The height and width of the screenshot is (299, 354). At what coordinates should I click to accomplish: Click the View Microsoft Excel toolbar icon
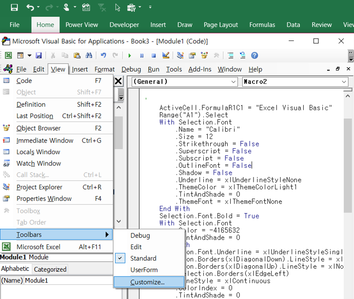8,56
